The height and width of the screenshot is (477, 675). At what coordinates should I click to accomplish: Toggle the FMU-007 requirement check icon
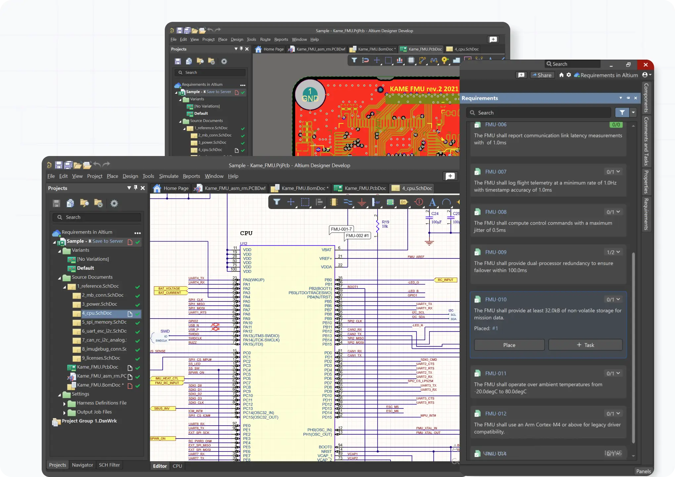pos(477,172)
